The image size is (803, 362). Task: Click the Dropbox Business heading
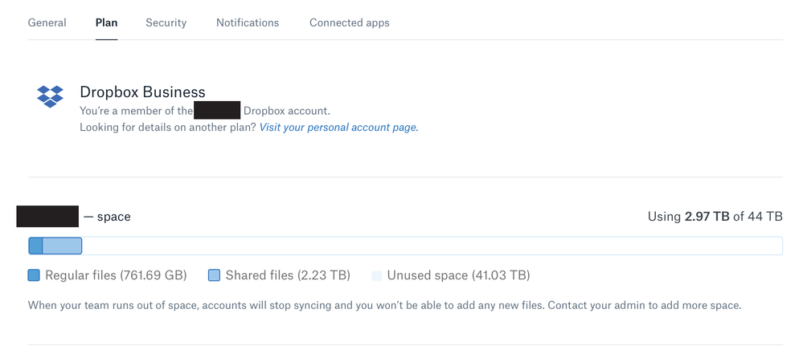142,92
